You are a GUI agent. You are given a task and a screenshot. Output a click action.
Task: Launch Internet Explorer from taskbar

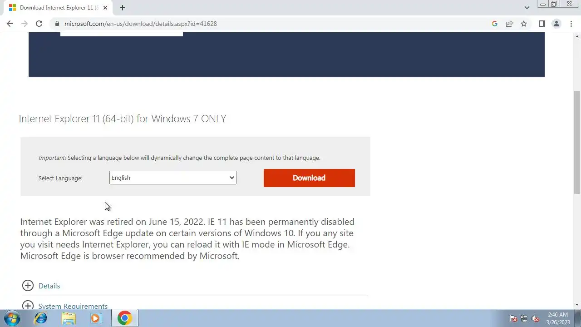tap(41, 318)
